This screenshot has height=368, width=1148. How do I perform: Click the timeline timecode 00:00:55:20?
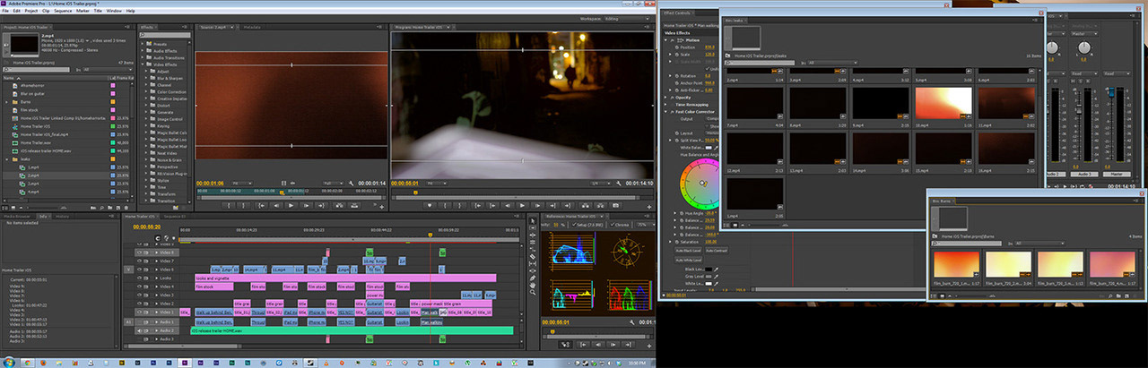[146, 227]
